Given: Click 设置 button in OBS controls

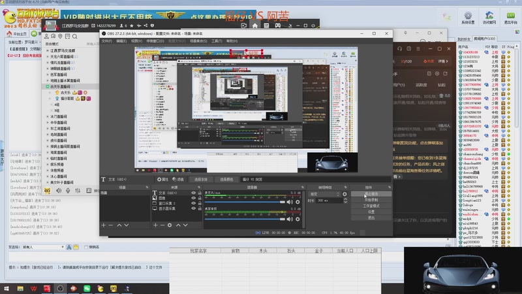Looking at the screenshot, I should 371,212.
